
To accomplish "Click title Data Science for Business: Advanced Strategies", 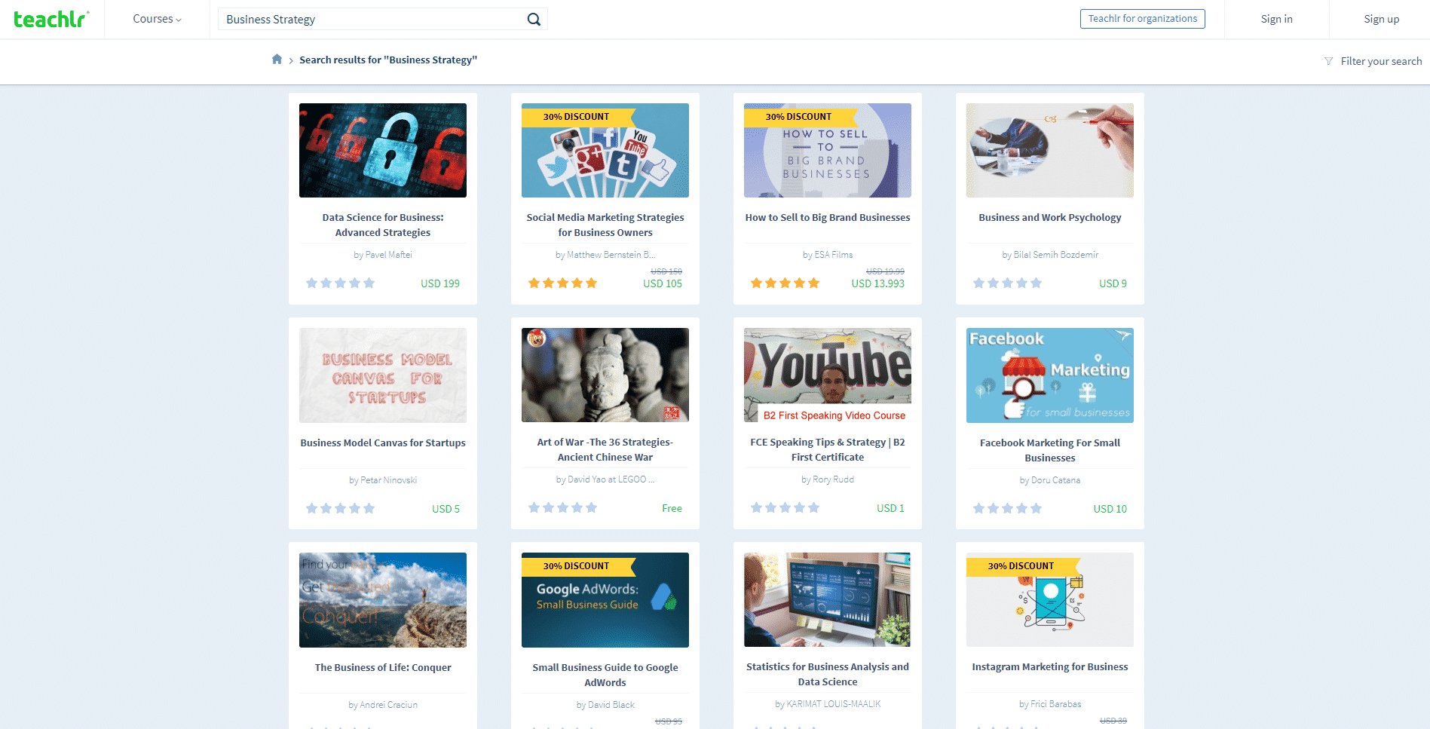I will (383, 225).
